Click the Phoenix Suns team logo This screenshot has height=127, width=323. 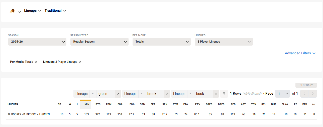12,11
